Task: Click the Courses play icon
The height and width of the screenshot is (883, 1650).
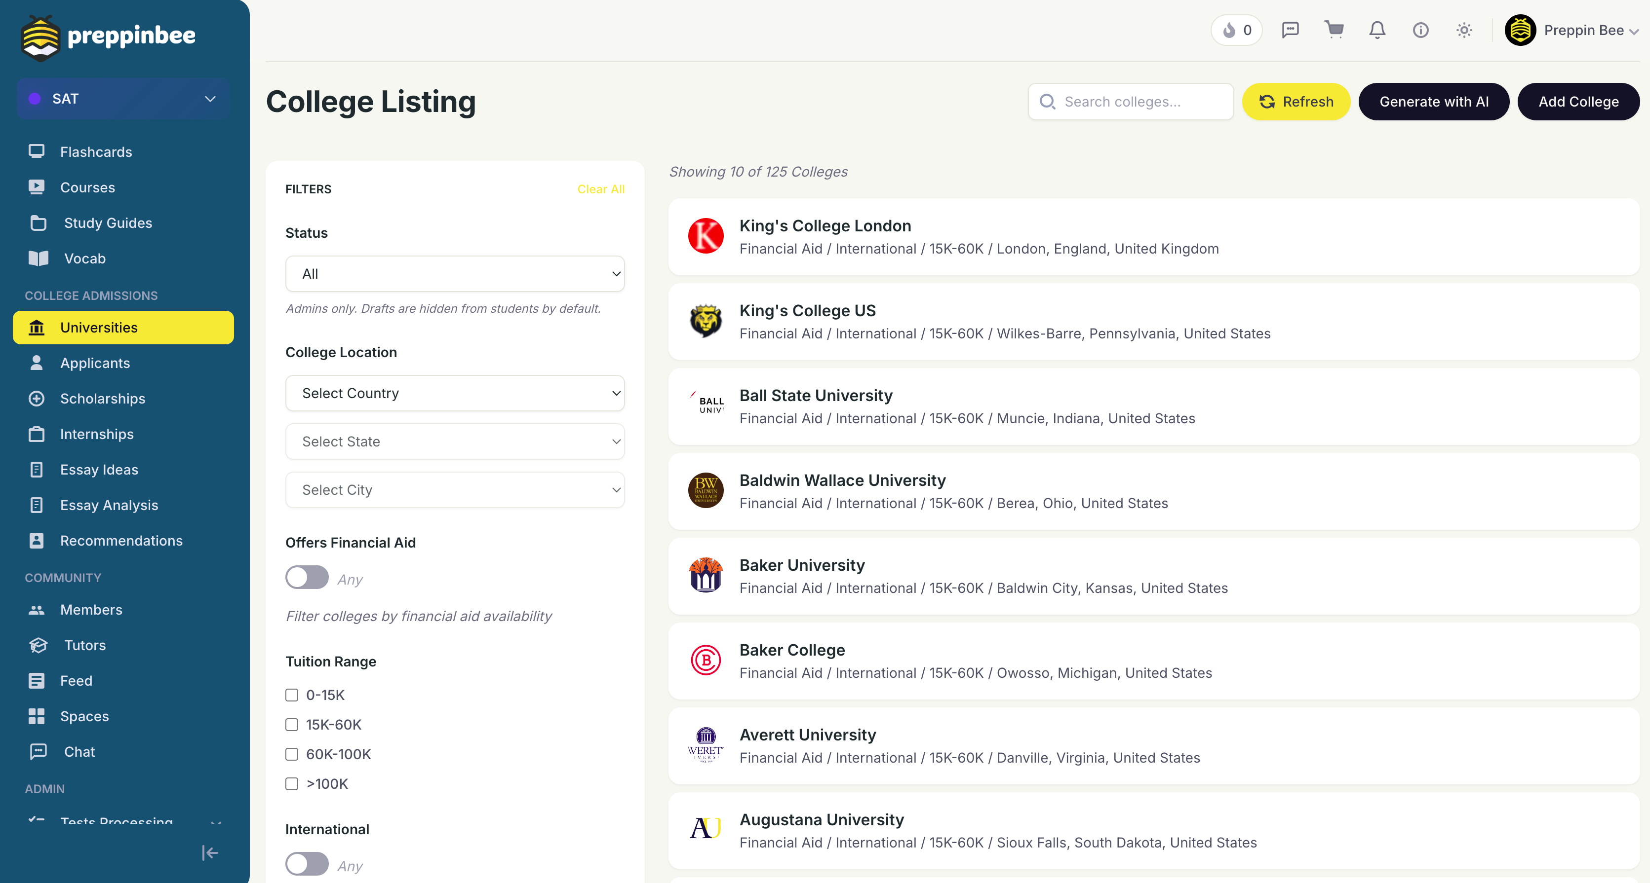Action: point(37,187)
